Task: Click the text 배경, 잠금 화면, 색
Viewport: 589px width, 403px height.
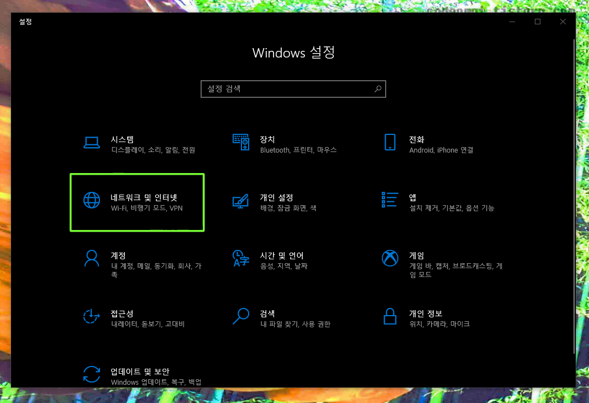Action: coord(288,208)
